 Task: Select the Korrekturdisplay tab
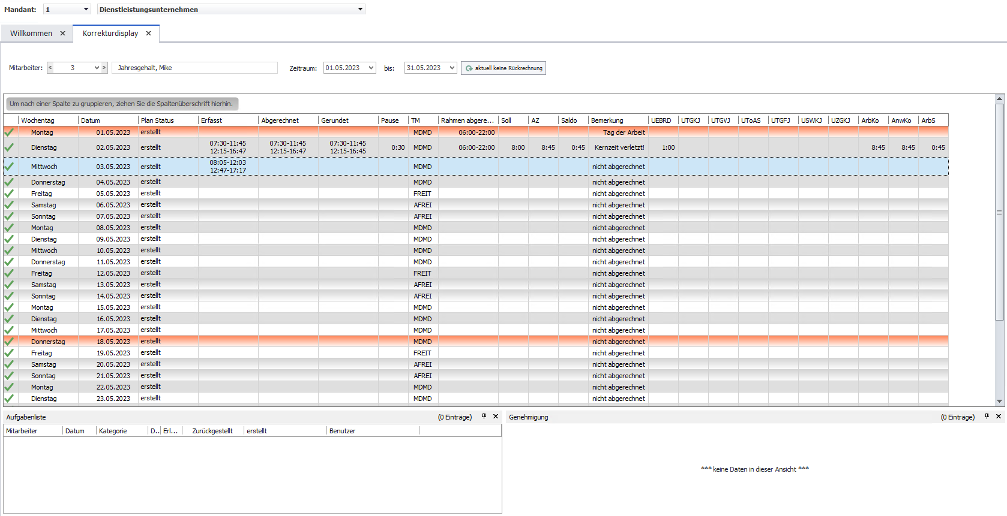[x=110, y=34]
